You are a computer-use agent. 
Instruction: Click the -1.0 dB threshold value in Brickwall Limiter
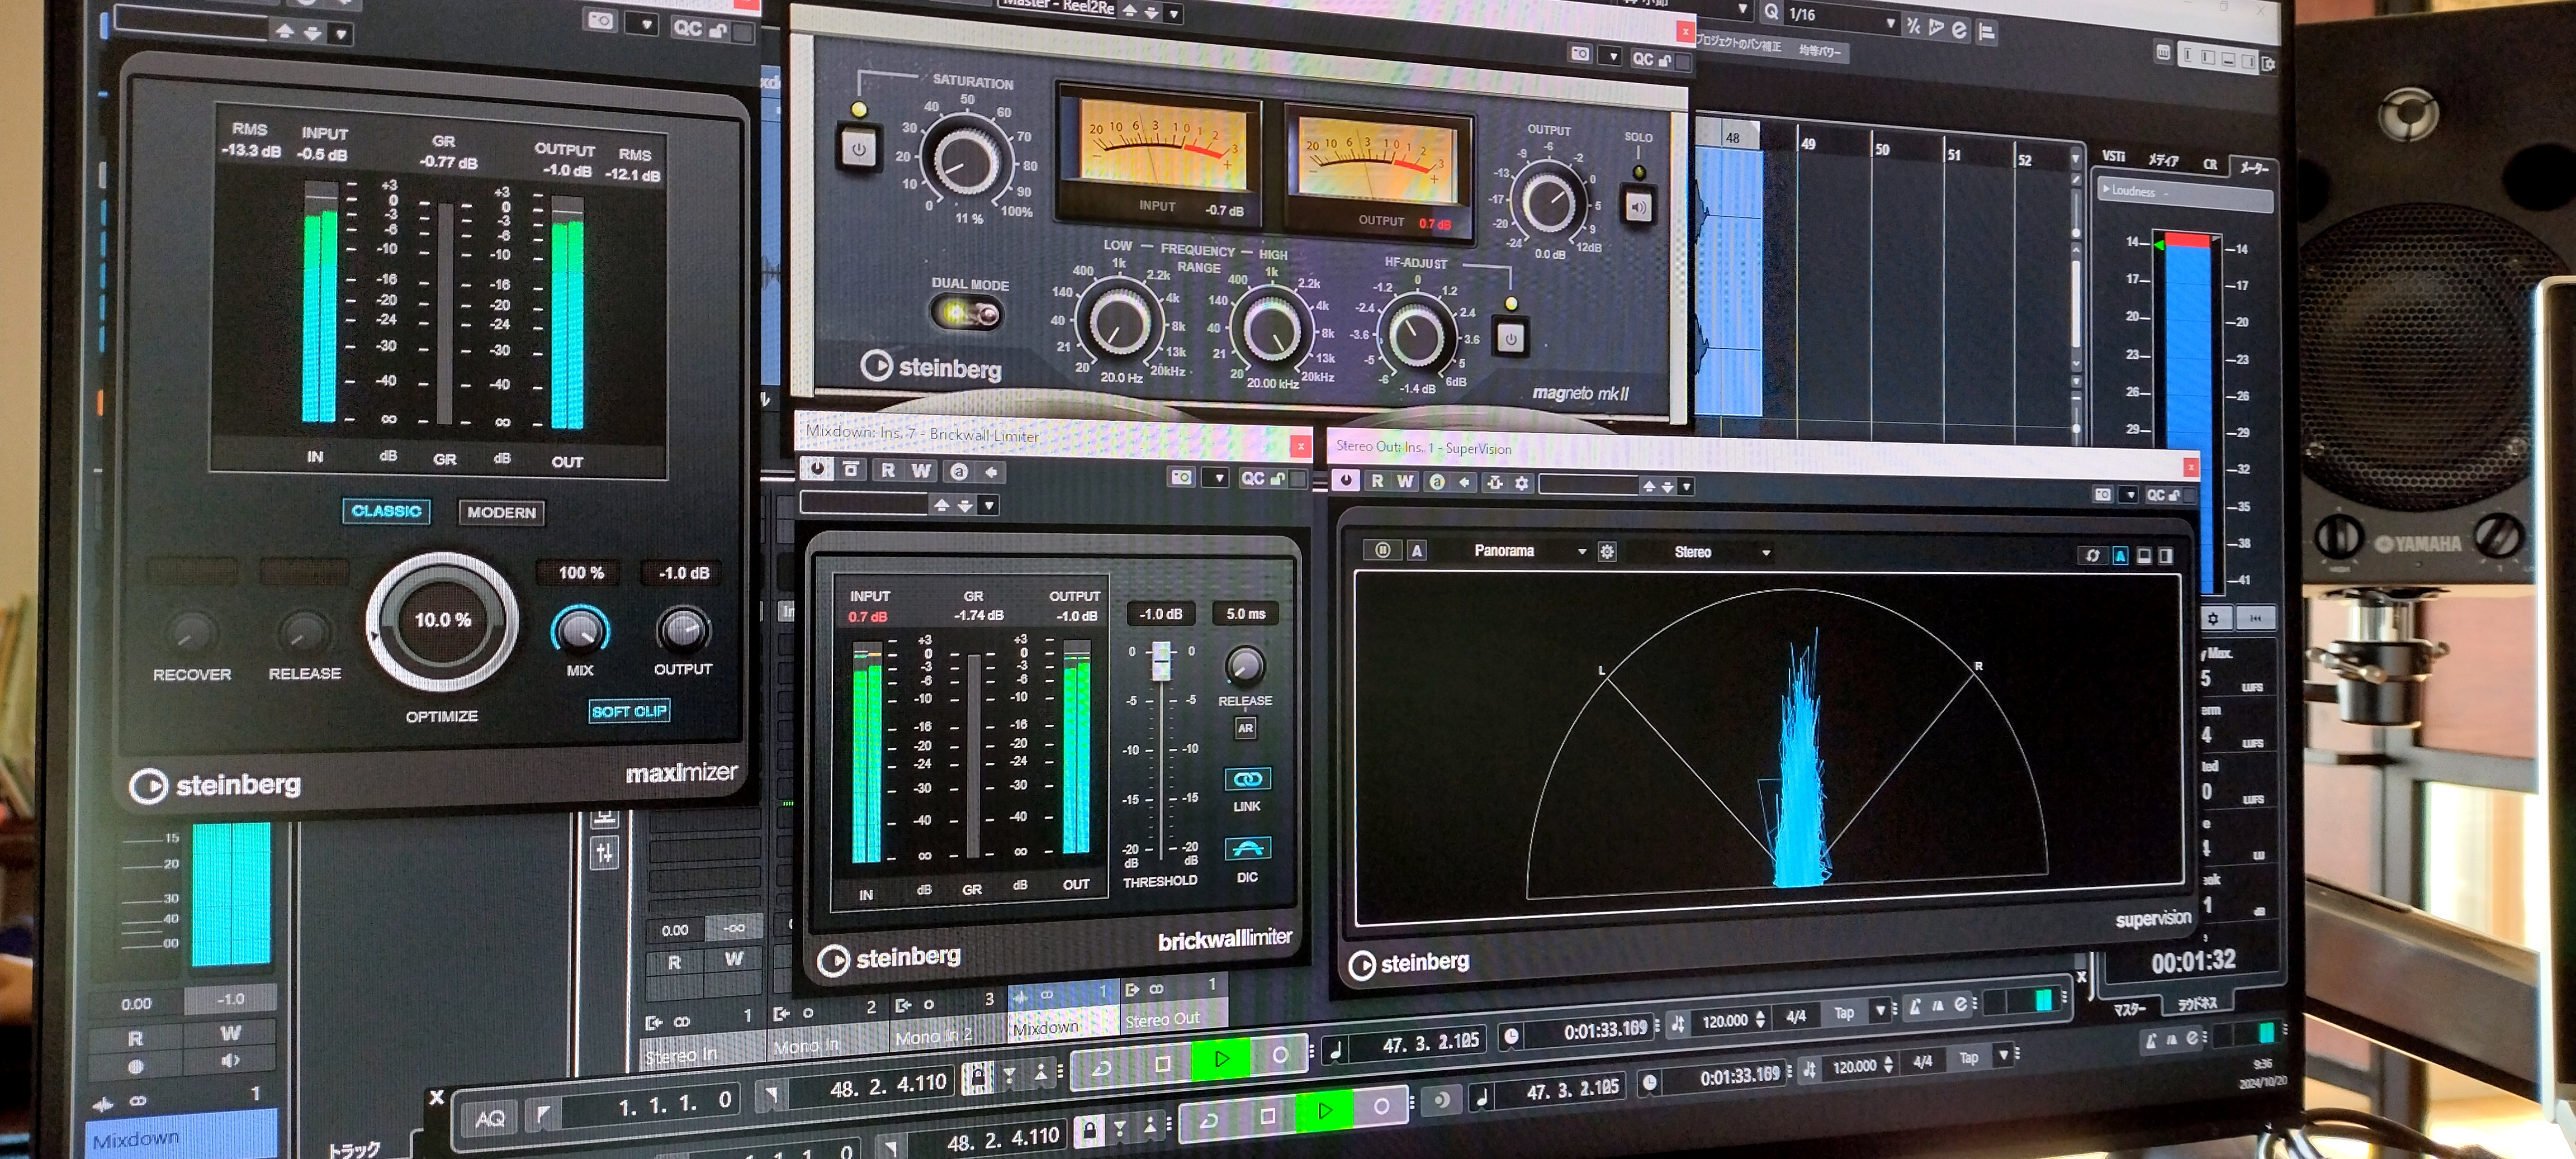[1160, 614]
